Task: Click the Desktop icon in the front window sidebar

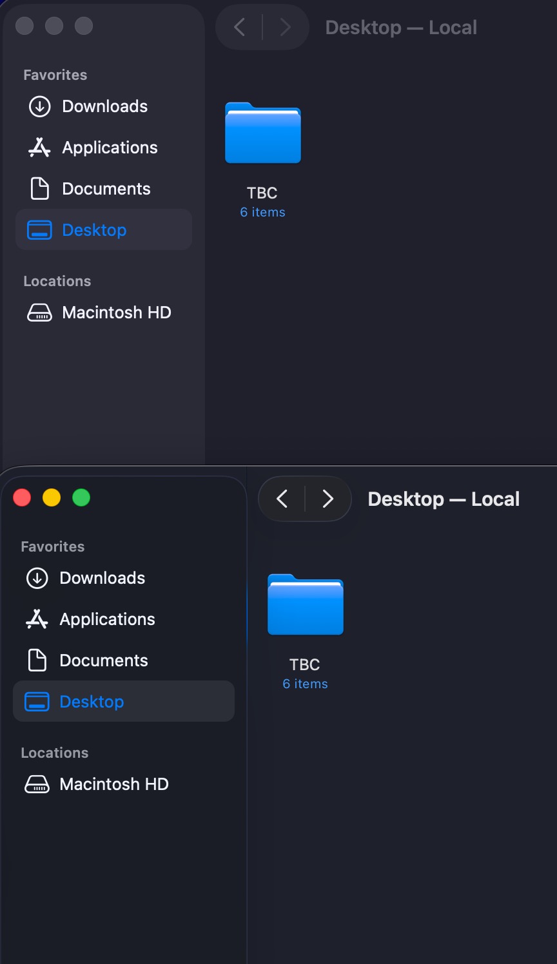Action: [37, 702]
